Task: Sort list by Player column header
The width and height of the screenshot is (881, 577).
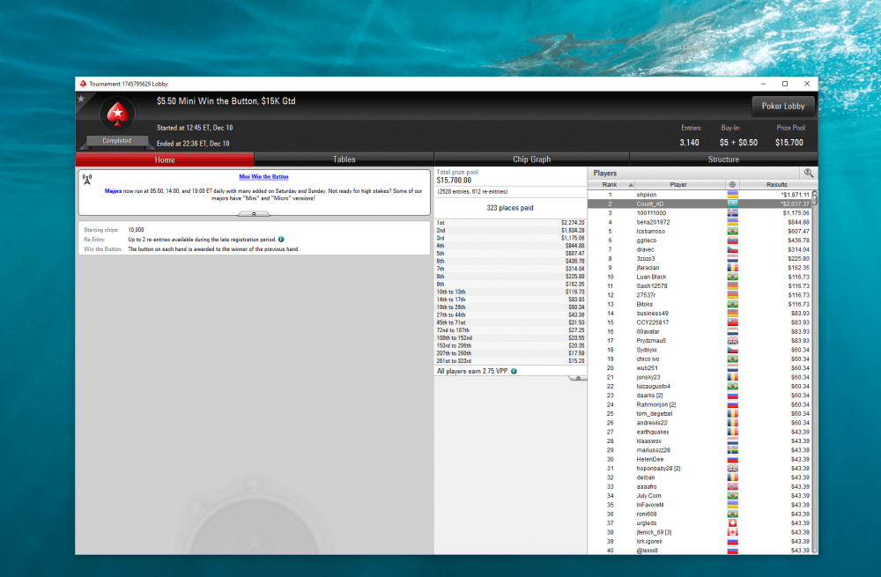Action: tap(678, 185)
